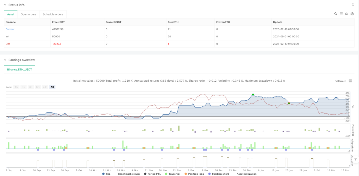Toggle the PnL legend series
The height and width of the screenshot is (176, 359).
[x=106, y=174]
